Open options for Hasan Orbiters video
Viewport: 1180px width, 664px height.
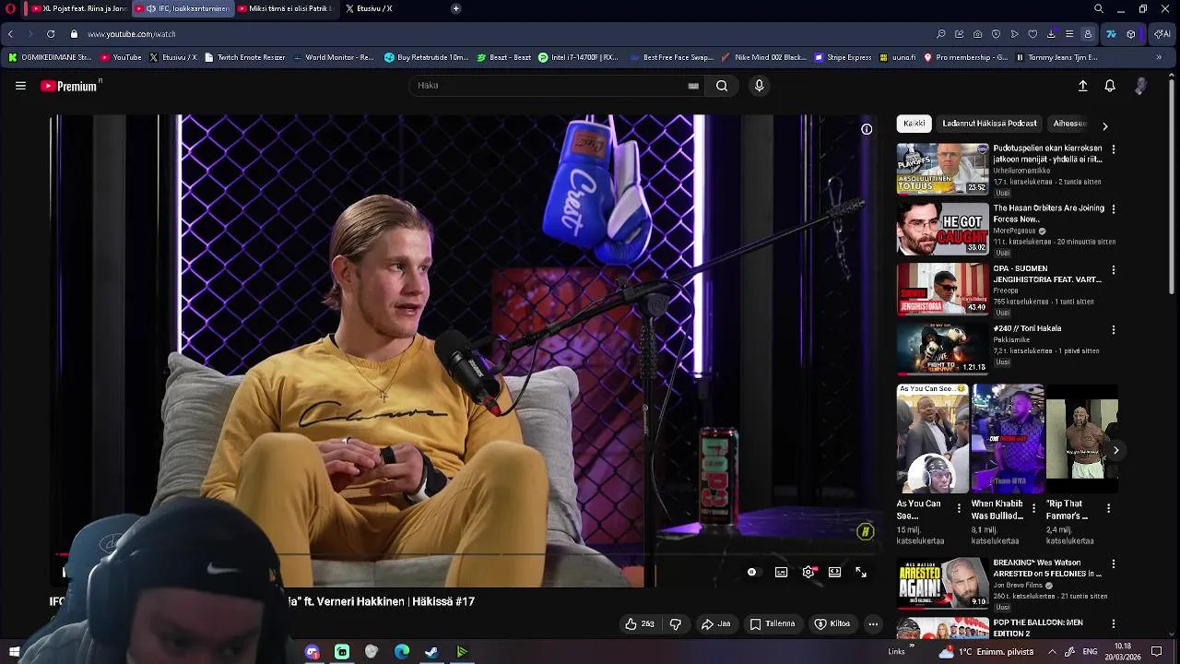(x=1114, y=209)
